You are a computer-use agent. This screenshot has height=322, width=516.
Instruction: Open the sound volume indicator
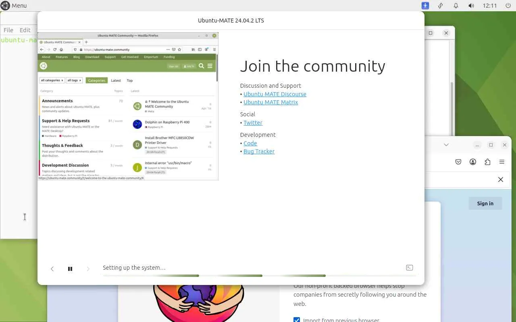click(471, 6)
